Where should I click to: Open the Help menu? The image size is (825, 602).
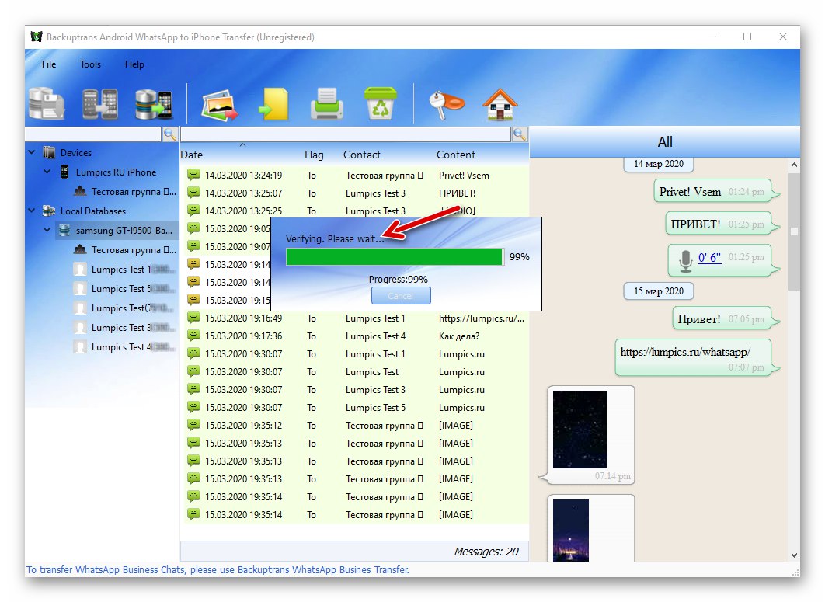point(134,64)
